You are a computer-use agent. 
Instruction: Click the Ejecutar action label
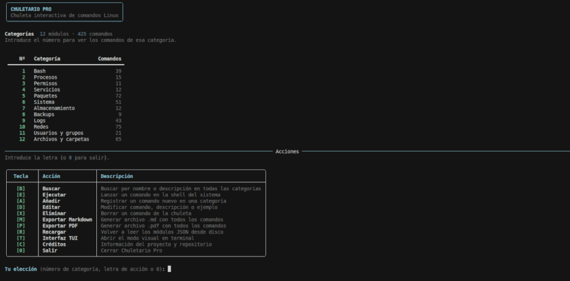(x=54, y=195)
